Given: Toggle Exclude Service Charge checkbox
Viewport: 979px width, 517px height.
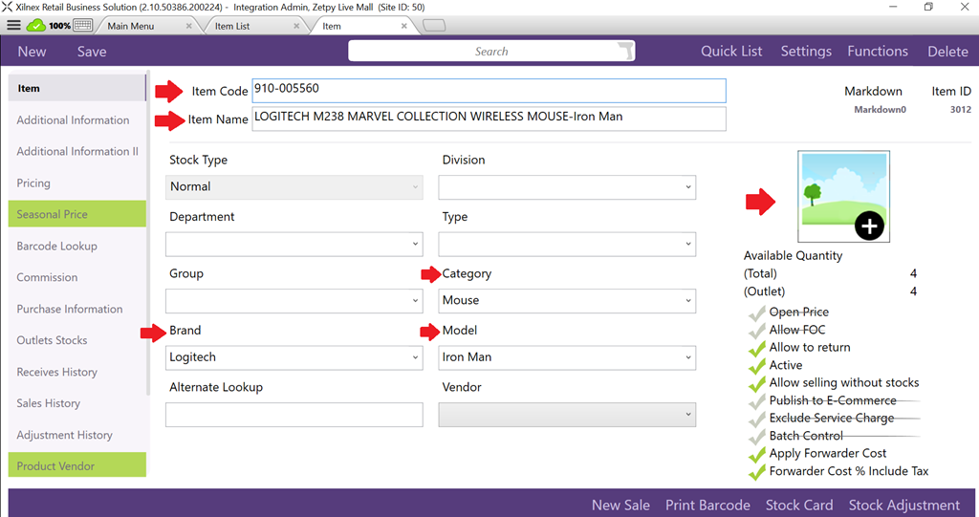Looking at the screenshot, I should (x=757, y=419).
